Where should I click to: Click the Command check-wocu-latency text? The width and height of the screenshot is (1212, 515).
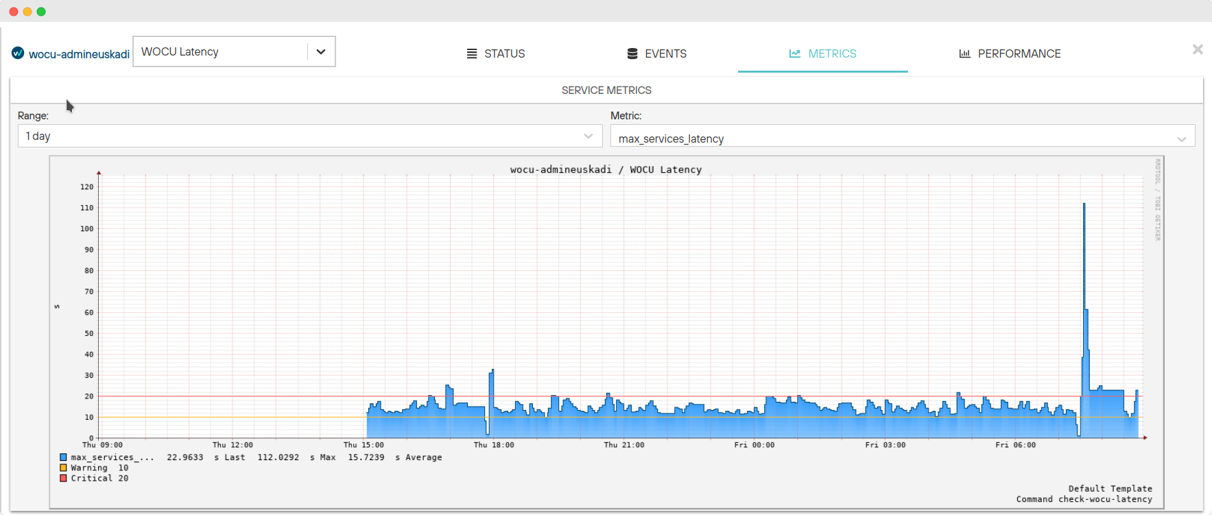click(x=1084, y=499)
